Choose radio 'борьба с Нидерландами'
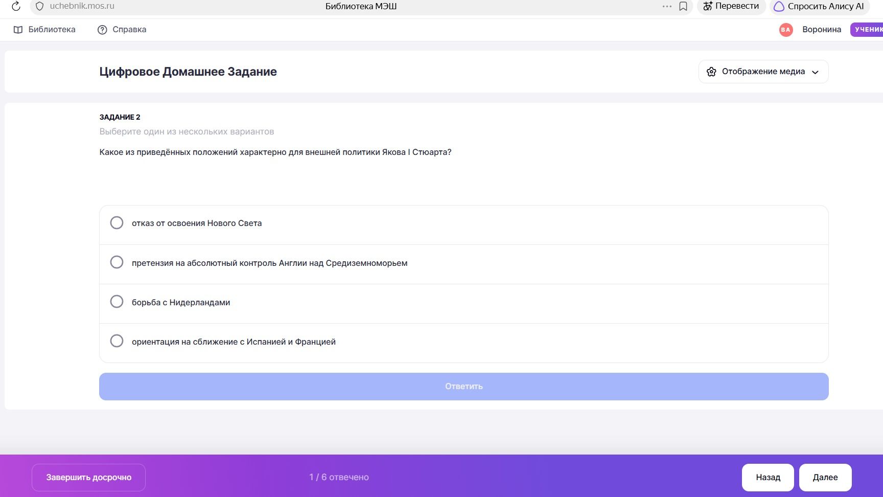 [117, 302]
